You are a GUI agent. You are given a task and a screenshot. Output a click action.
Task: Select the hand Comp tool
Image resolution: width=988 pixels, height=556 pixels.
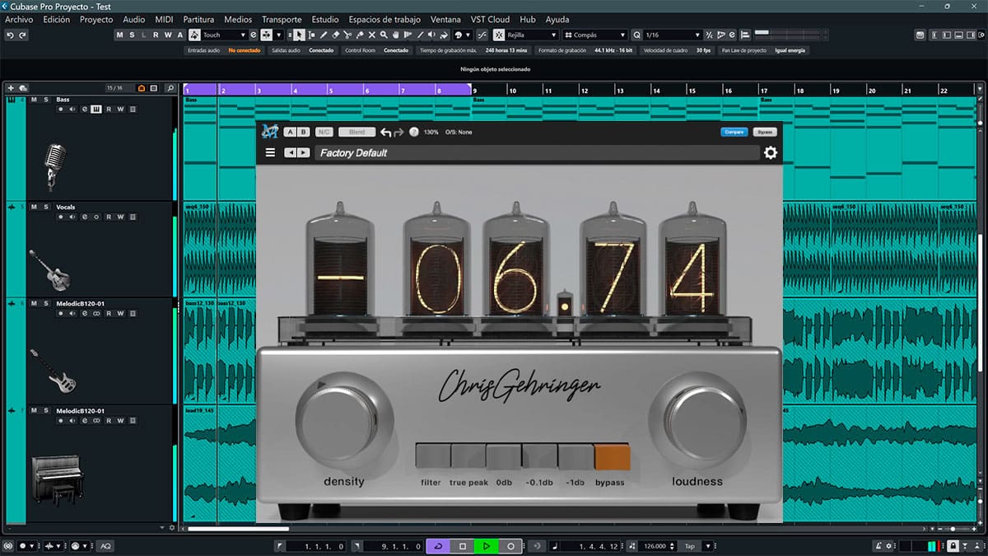pyautogui.click(x=396, y=35)
